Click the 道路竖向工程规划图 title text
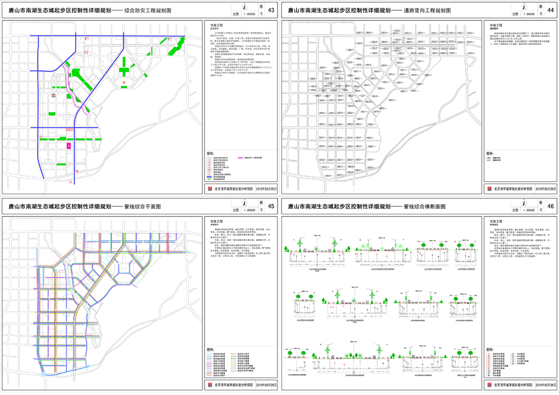This screenshot has width=559, height=395. [427, 11]
